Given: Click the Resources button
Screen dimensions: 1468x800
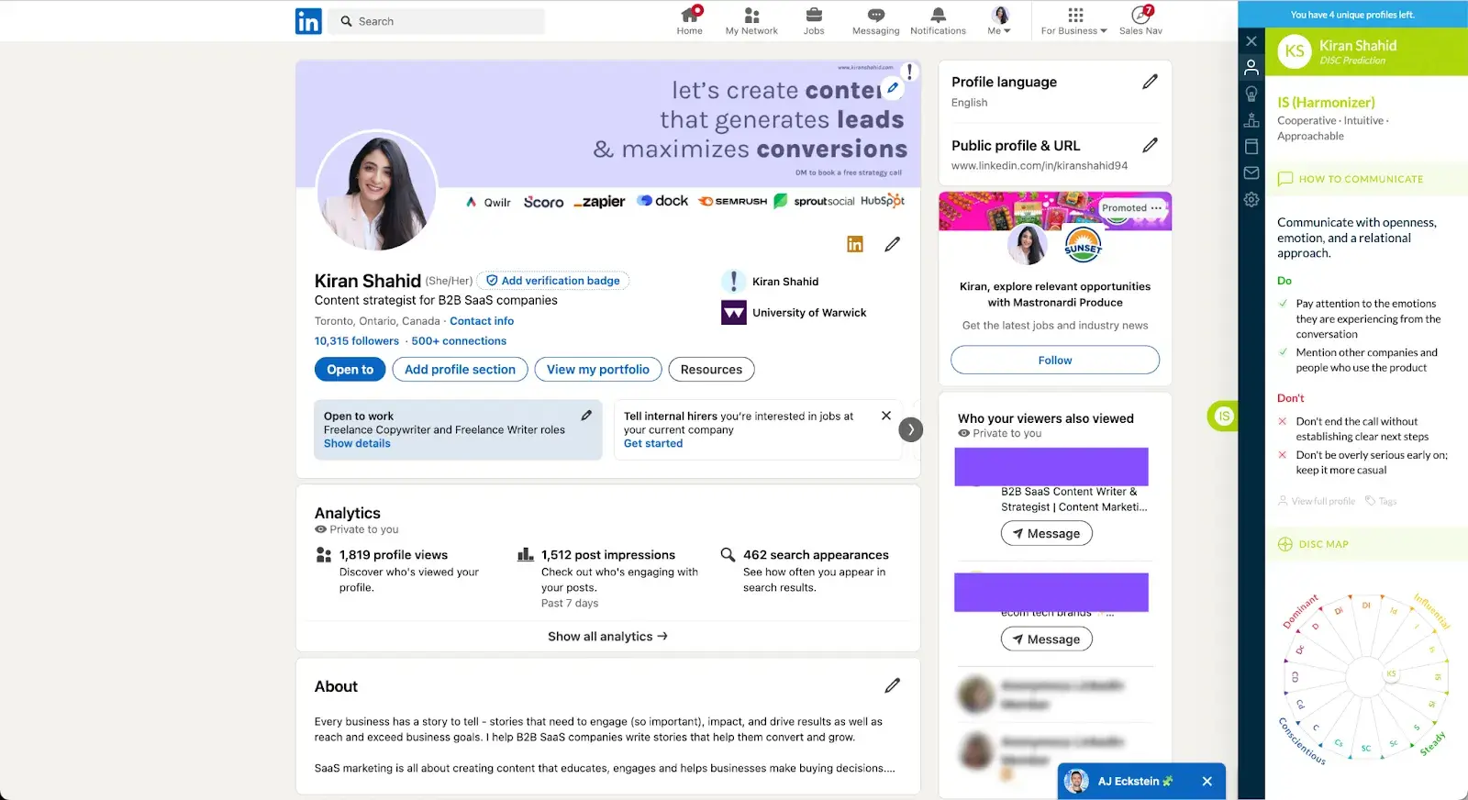Looking at the screenshot, I should click(711, 370).
